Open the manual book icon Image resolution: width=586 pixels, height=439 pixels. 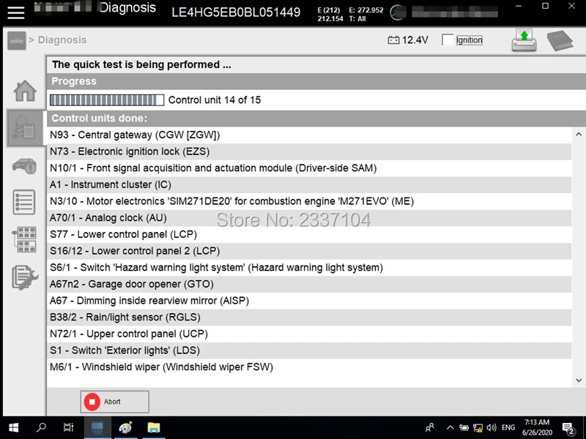560,40
